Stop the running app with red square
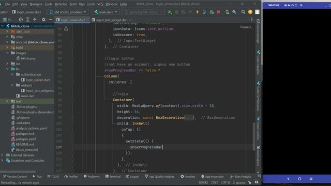This screenshot has height=186, width=331. (x=218, y=12)
